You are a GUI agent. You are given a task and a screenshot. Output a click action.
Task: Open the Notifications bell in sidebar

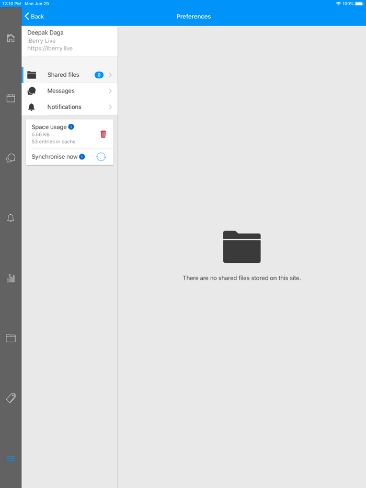coord(10,218)
